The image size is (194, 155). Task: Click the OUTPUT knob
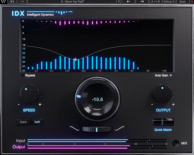click(x=162, y=94)
